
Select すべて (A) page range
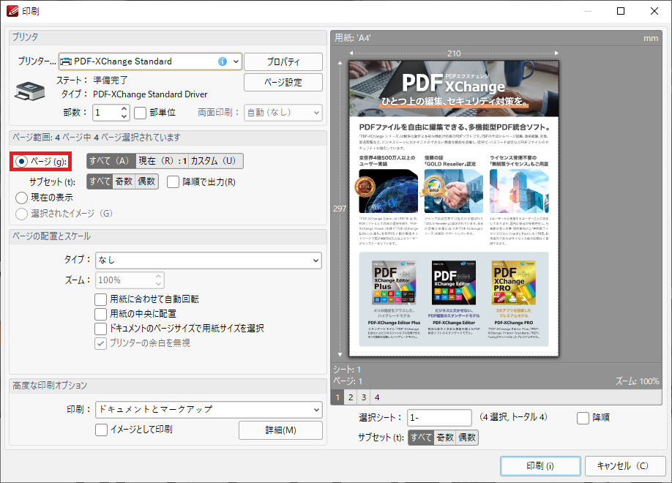(x=111, y=161)
